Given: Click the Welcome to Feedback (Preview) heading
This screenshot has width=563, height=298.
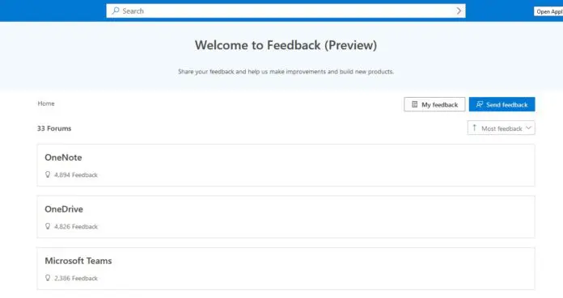Looking at the screenshot, I should click(x=286, y=45).
